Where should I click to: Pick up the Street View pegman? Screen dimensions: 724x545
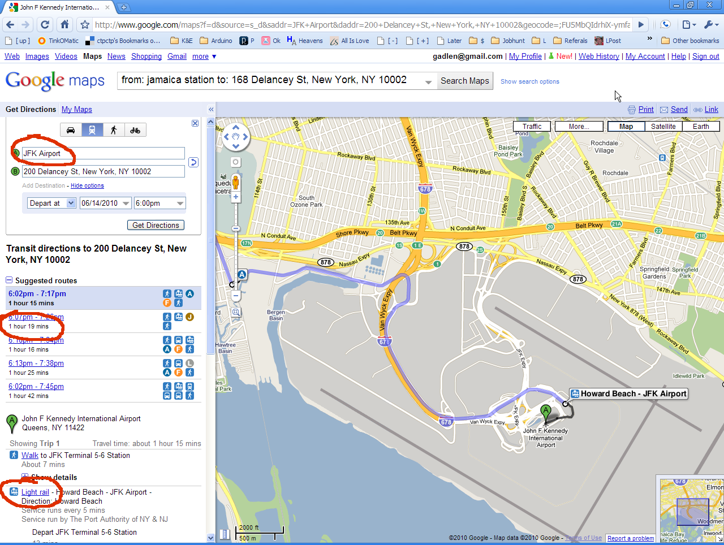pyautogui.click(x=236, y=181)
